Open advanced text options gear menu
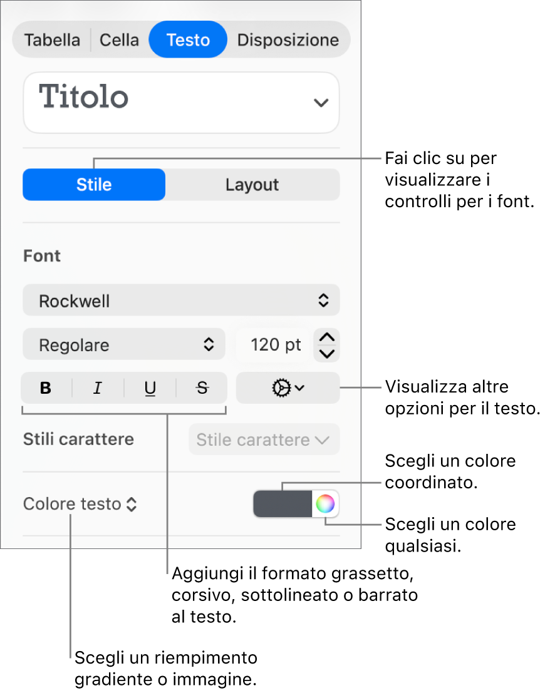This screenshot has height=693, width=550. 288,388
